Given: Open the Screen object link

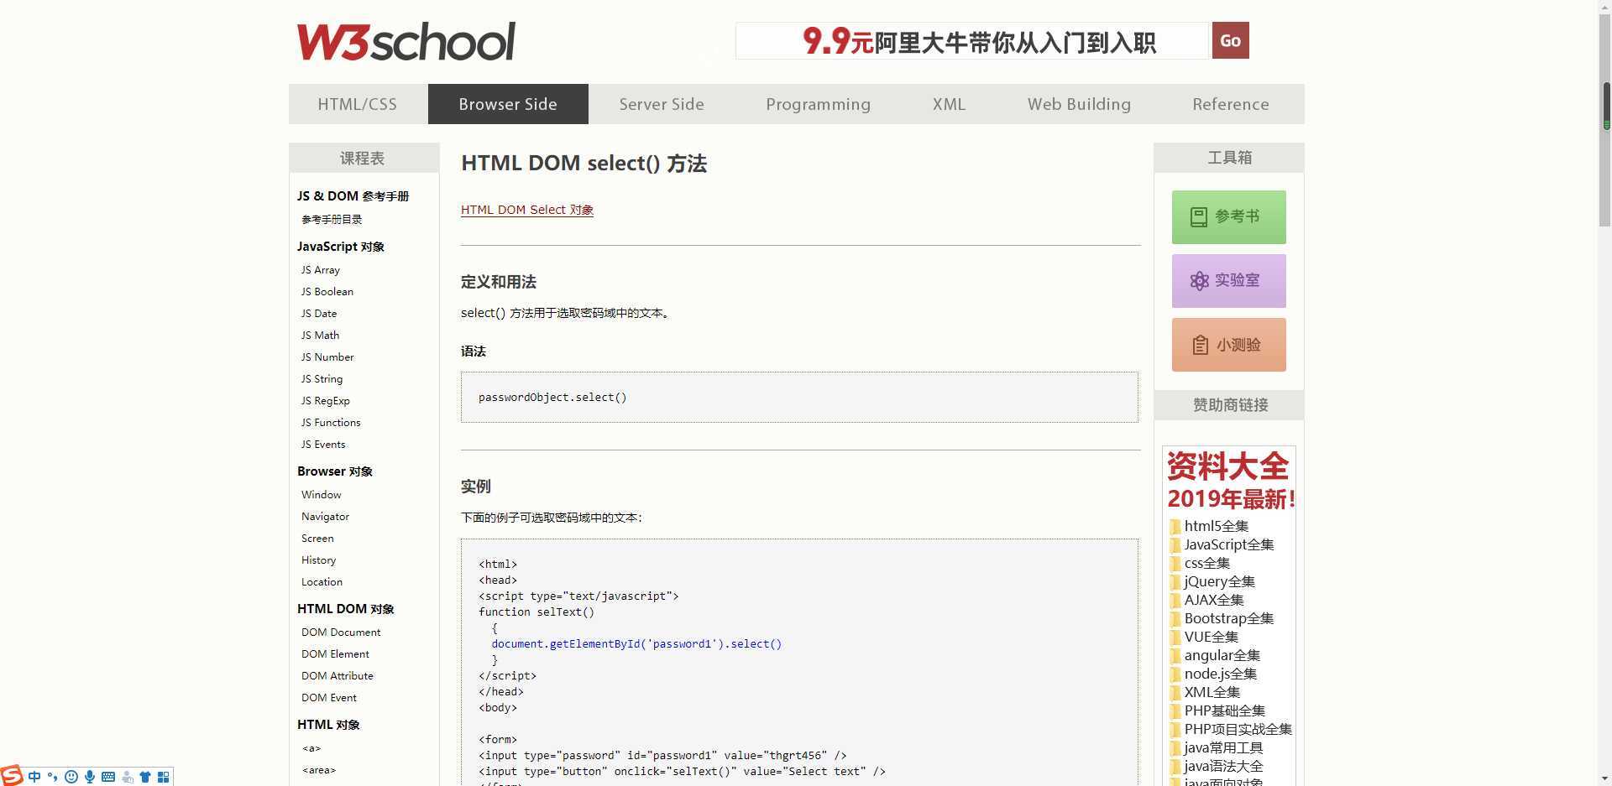Looking at the screenshot, I should click(x=317, y=539).
